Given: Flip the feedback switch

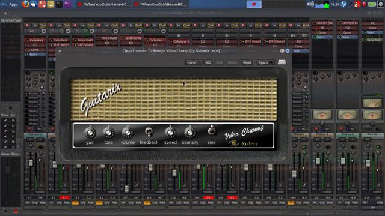Looking at the screenshot, I should click(149, 132).
